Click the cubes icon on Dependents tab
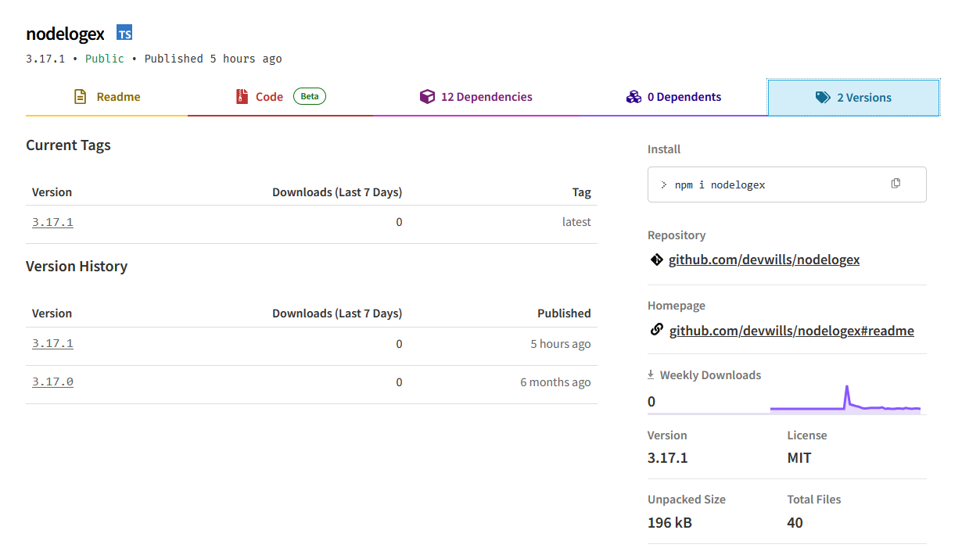The image size is (962, 548). [x=634, y=97]
